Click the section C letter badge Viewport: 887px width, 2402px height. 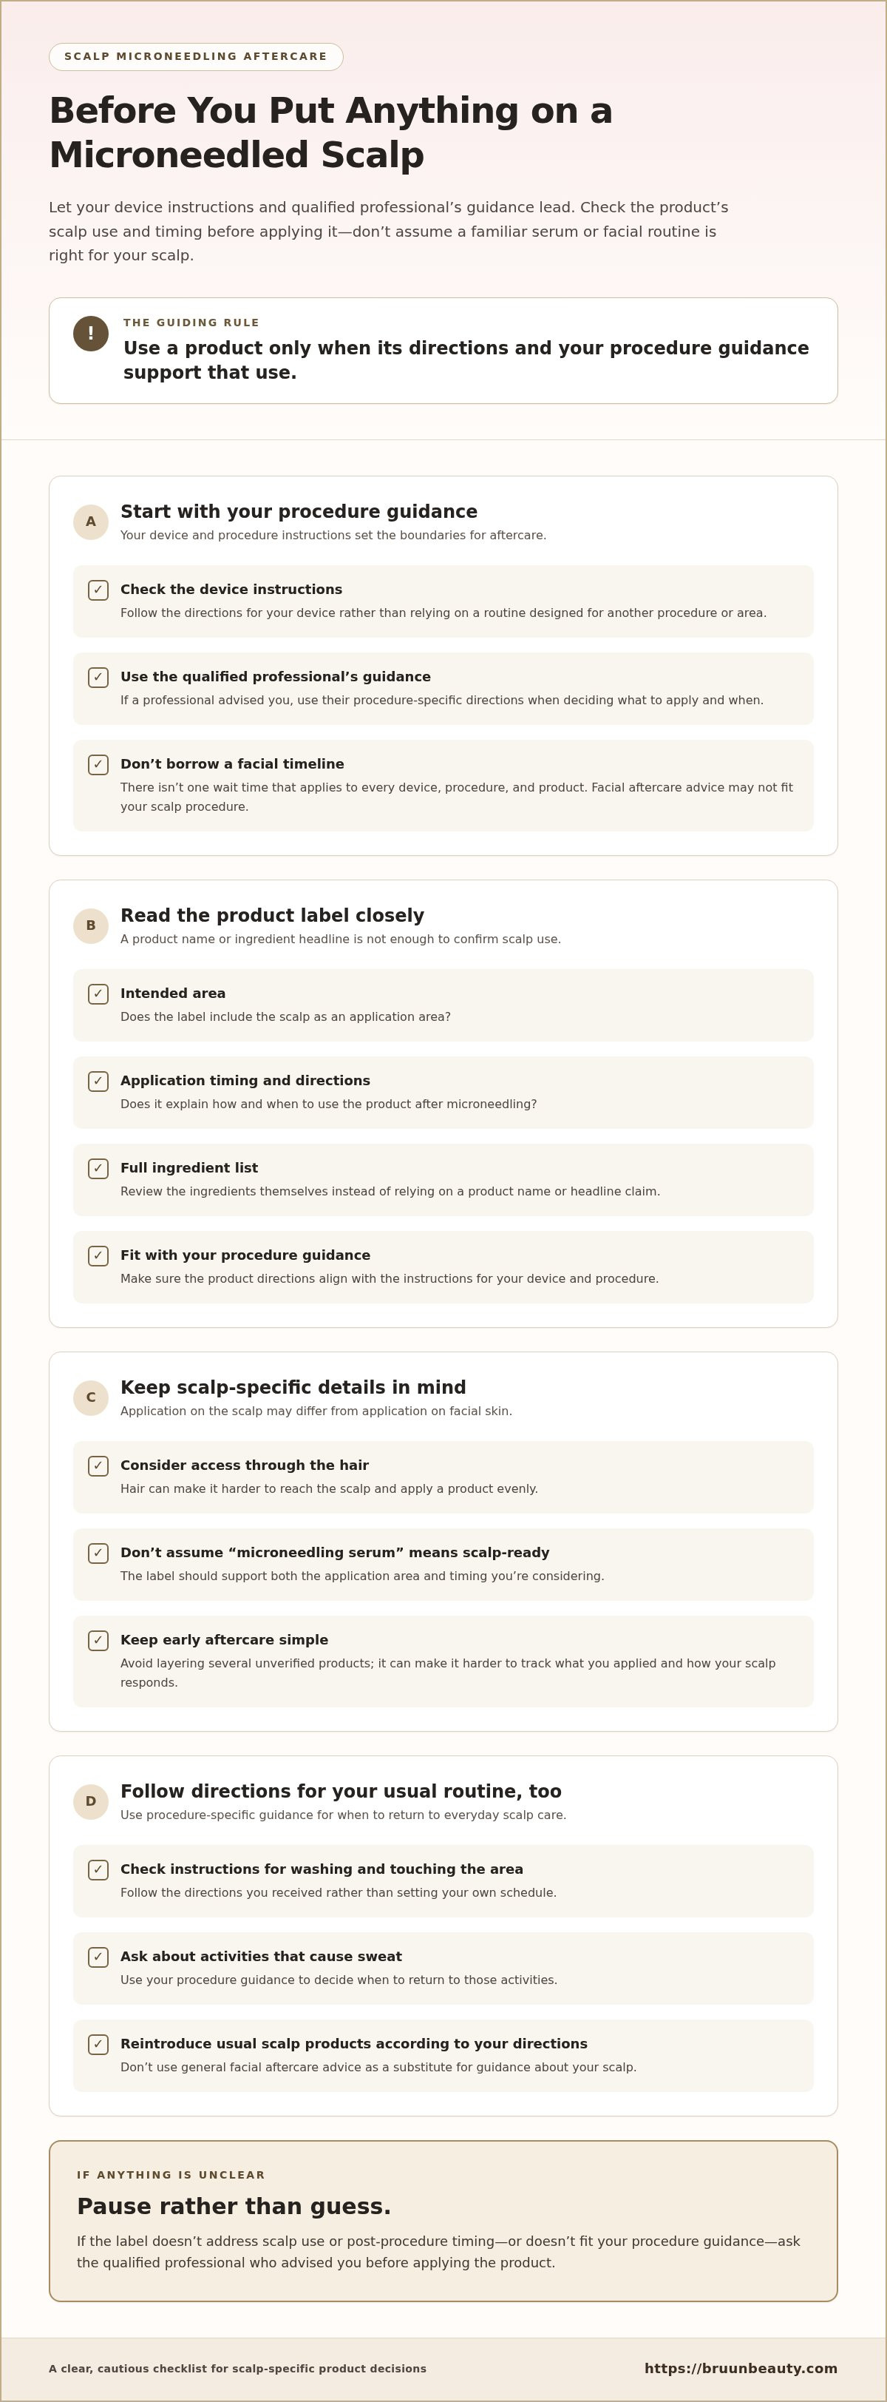90,1397
